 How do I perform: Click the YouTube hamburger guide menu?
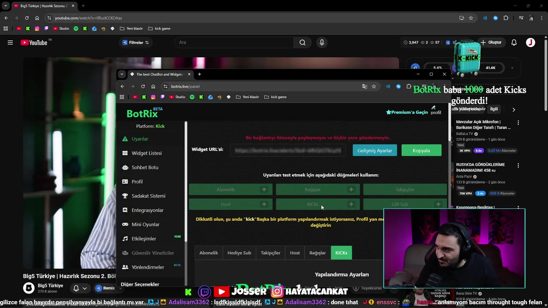coord(10,42)
